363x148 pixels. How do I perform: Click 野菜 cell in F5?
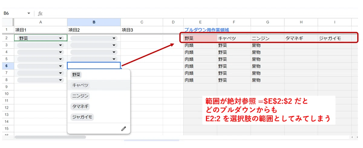click(x=234, y=59)
